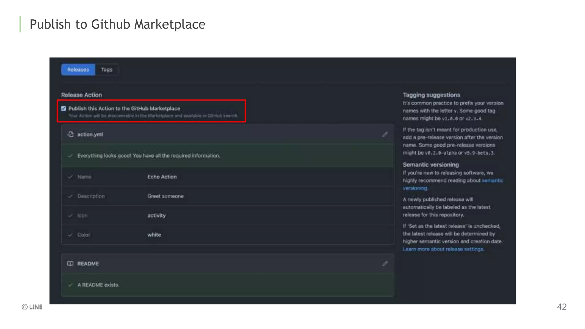
Task: Click the checkmark beside Name row
Action: point(70,177)
